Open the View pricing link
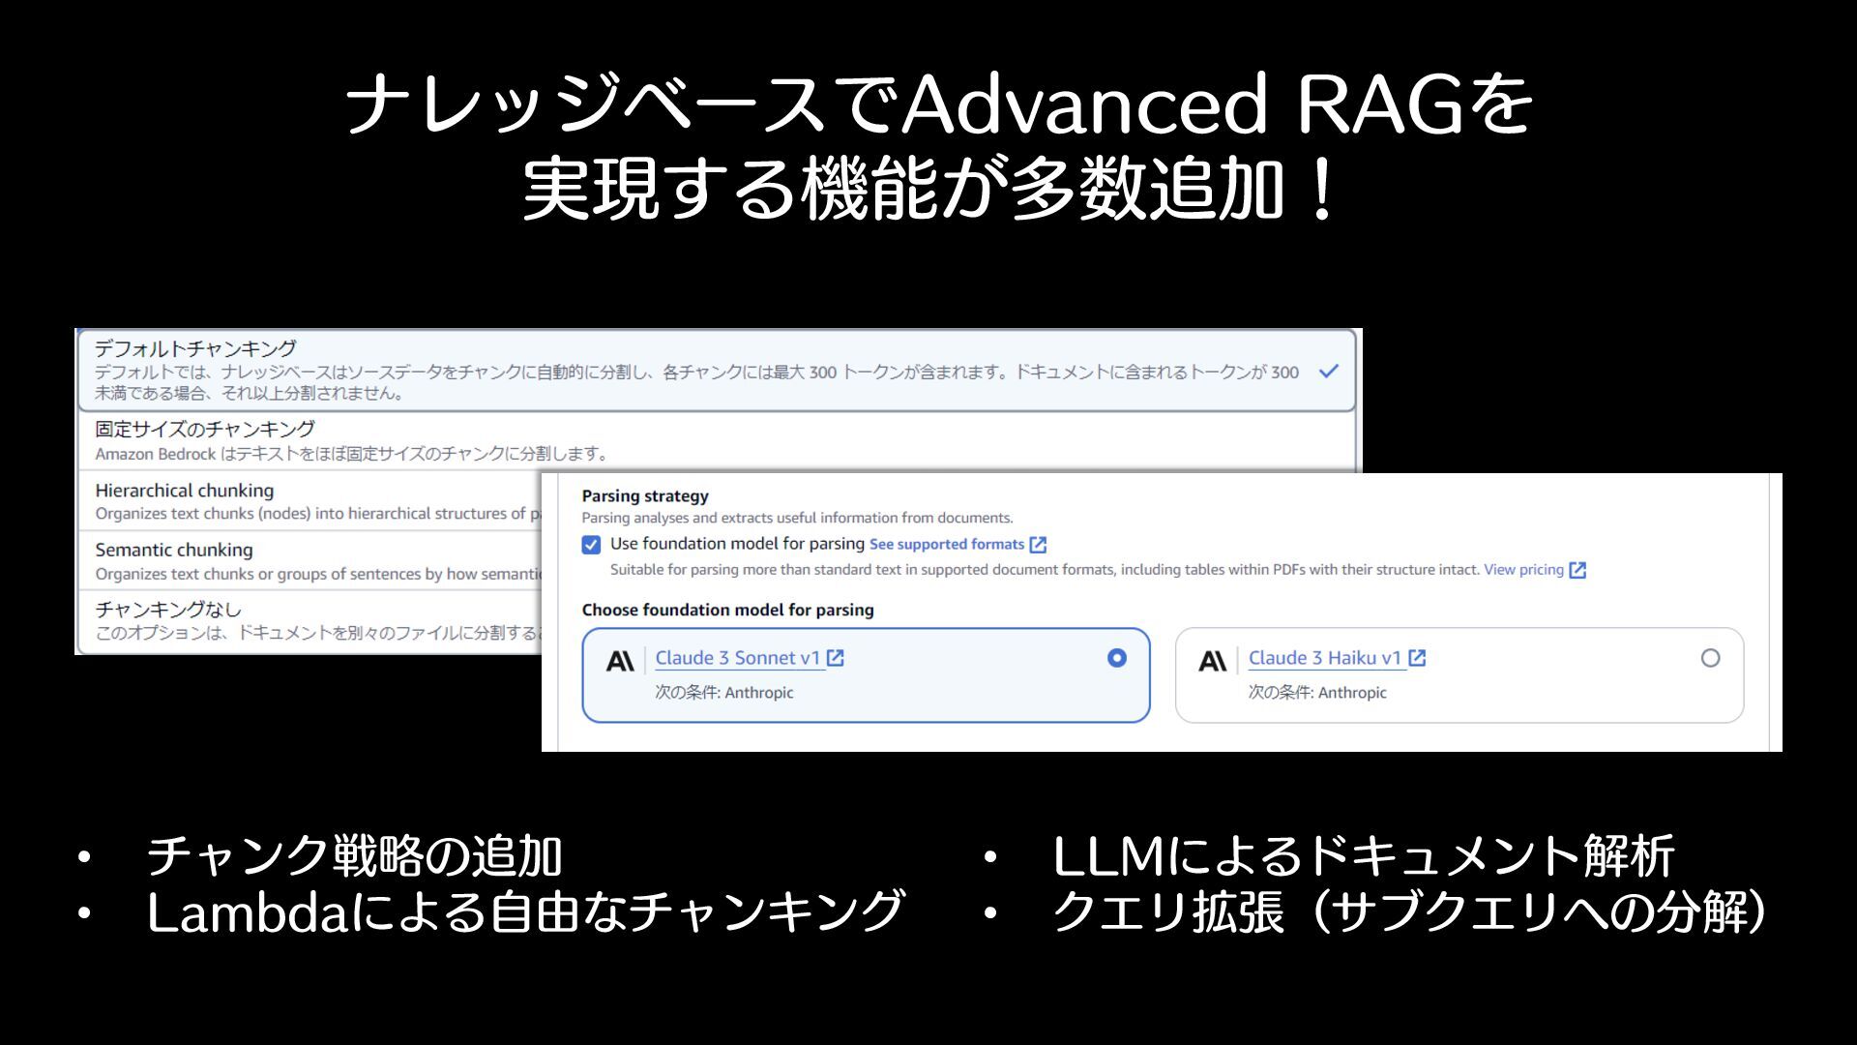This screenshot has width=1857, height=1045. (x=1523, y=570)
